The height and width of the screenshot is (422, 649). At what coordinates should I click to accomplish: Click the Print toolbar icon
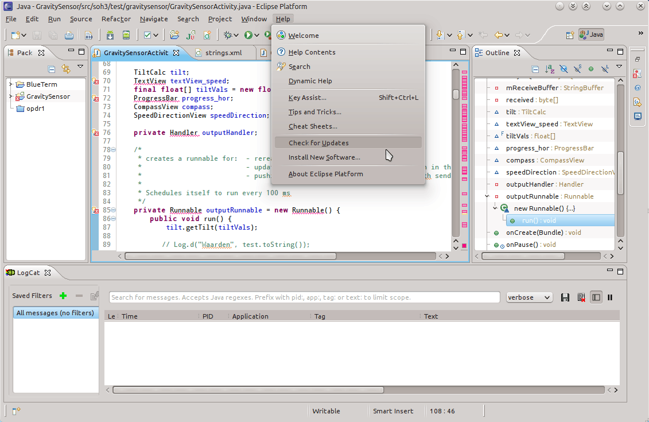click(x=69, y=35)
